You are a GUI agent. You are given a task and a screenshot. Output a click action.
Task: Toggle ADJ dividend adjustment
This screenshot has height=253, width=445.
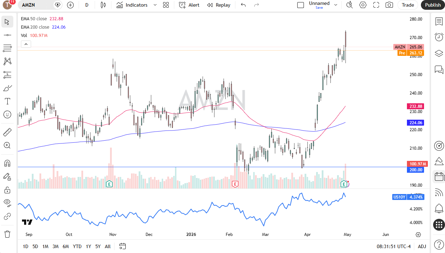[x=422, y=246]
